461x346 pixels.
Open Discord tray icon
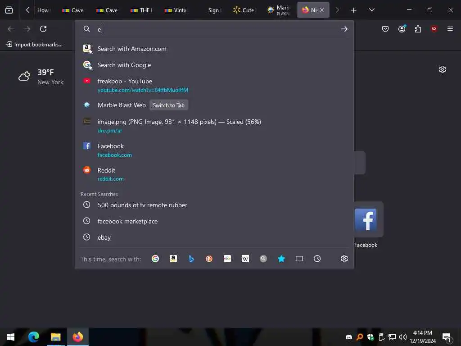click(x=349, y=337)
